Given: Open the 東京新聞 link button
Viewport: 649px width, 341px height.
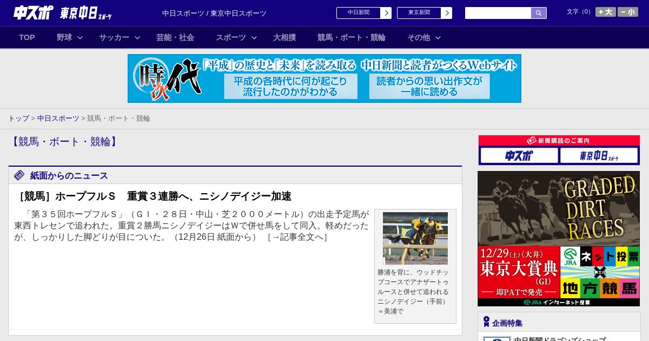Looking at the screenshot, I should coord(419,13).
